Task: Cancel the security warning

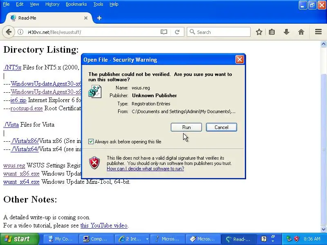Action: pos(222,127)
